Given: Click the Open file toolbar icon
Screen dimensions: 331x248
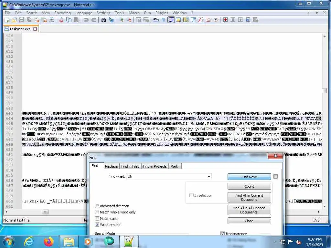Looking at the screenshot, I should 14,20.
